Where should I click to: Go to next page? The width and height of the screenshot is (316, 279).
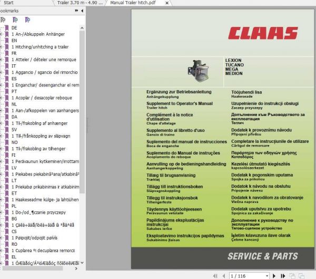point(274,276)
